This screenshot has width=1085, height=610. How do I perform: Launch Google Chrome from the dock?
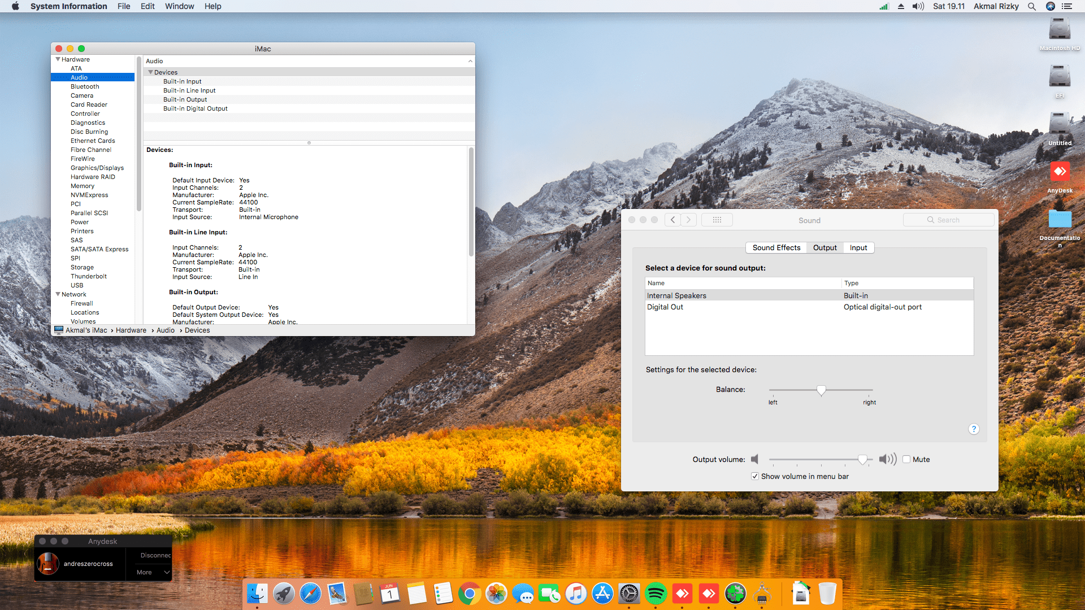coord(470,594)
